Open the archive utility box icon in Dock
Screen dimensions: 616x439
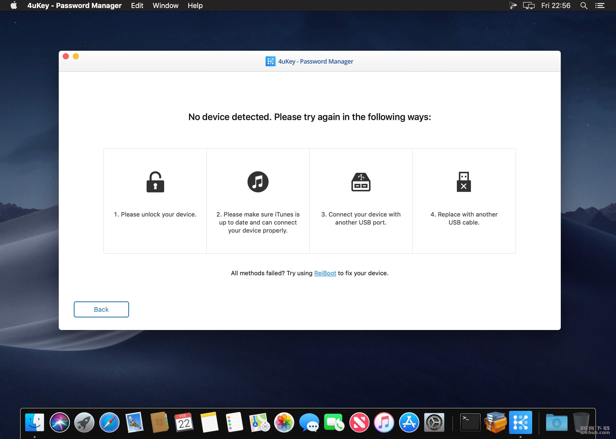[495, 422]
